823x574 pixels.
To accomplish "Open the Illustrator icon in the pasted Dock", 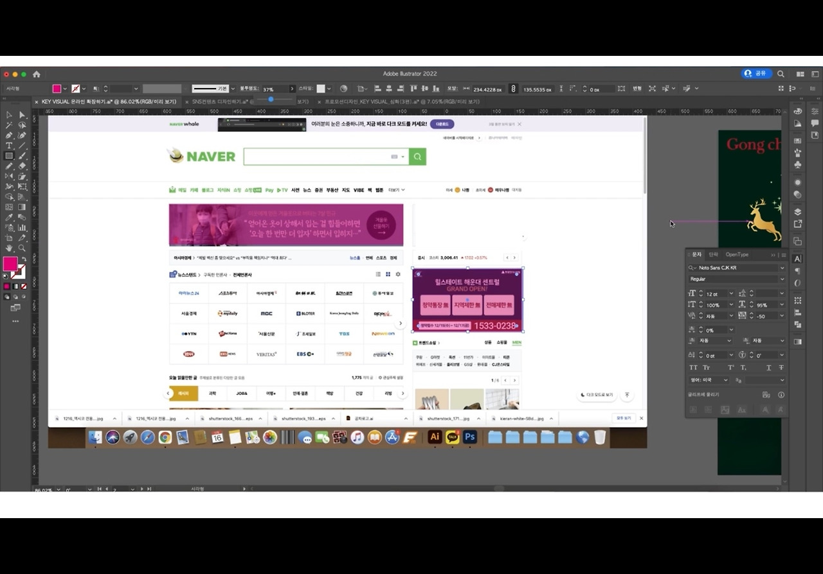I will point(434,437).
